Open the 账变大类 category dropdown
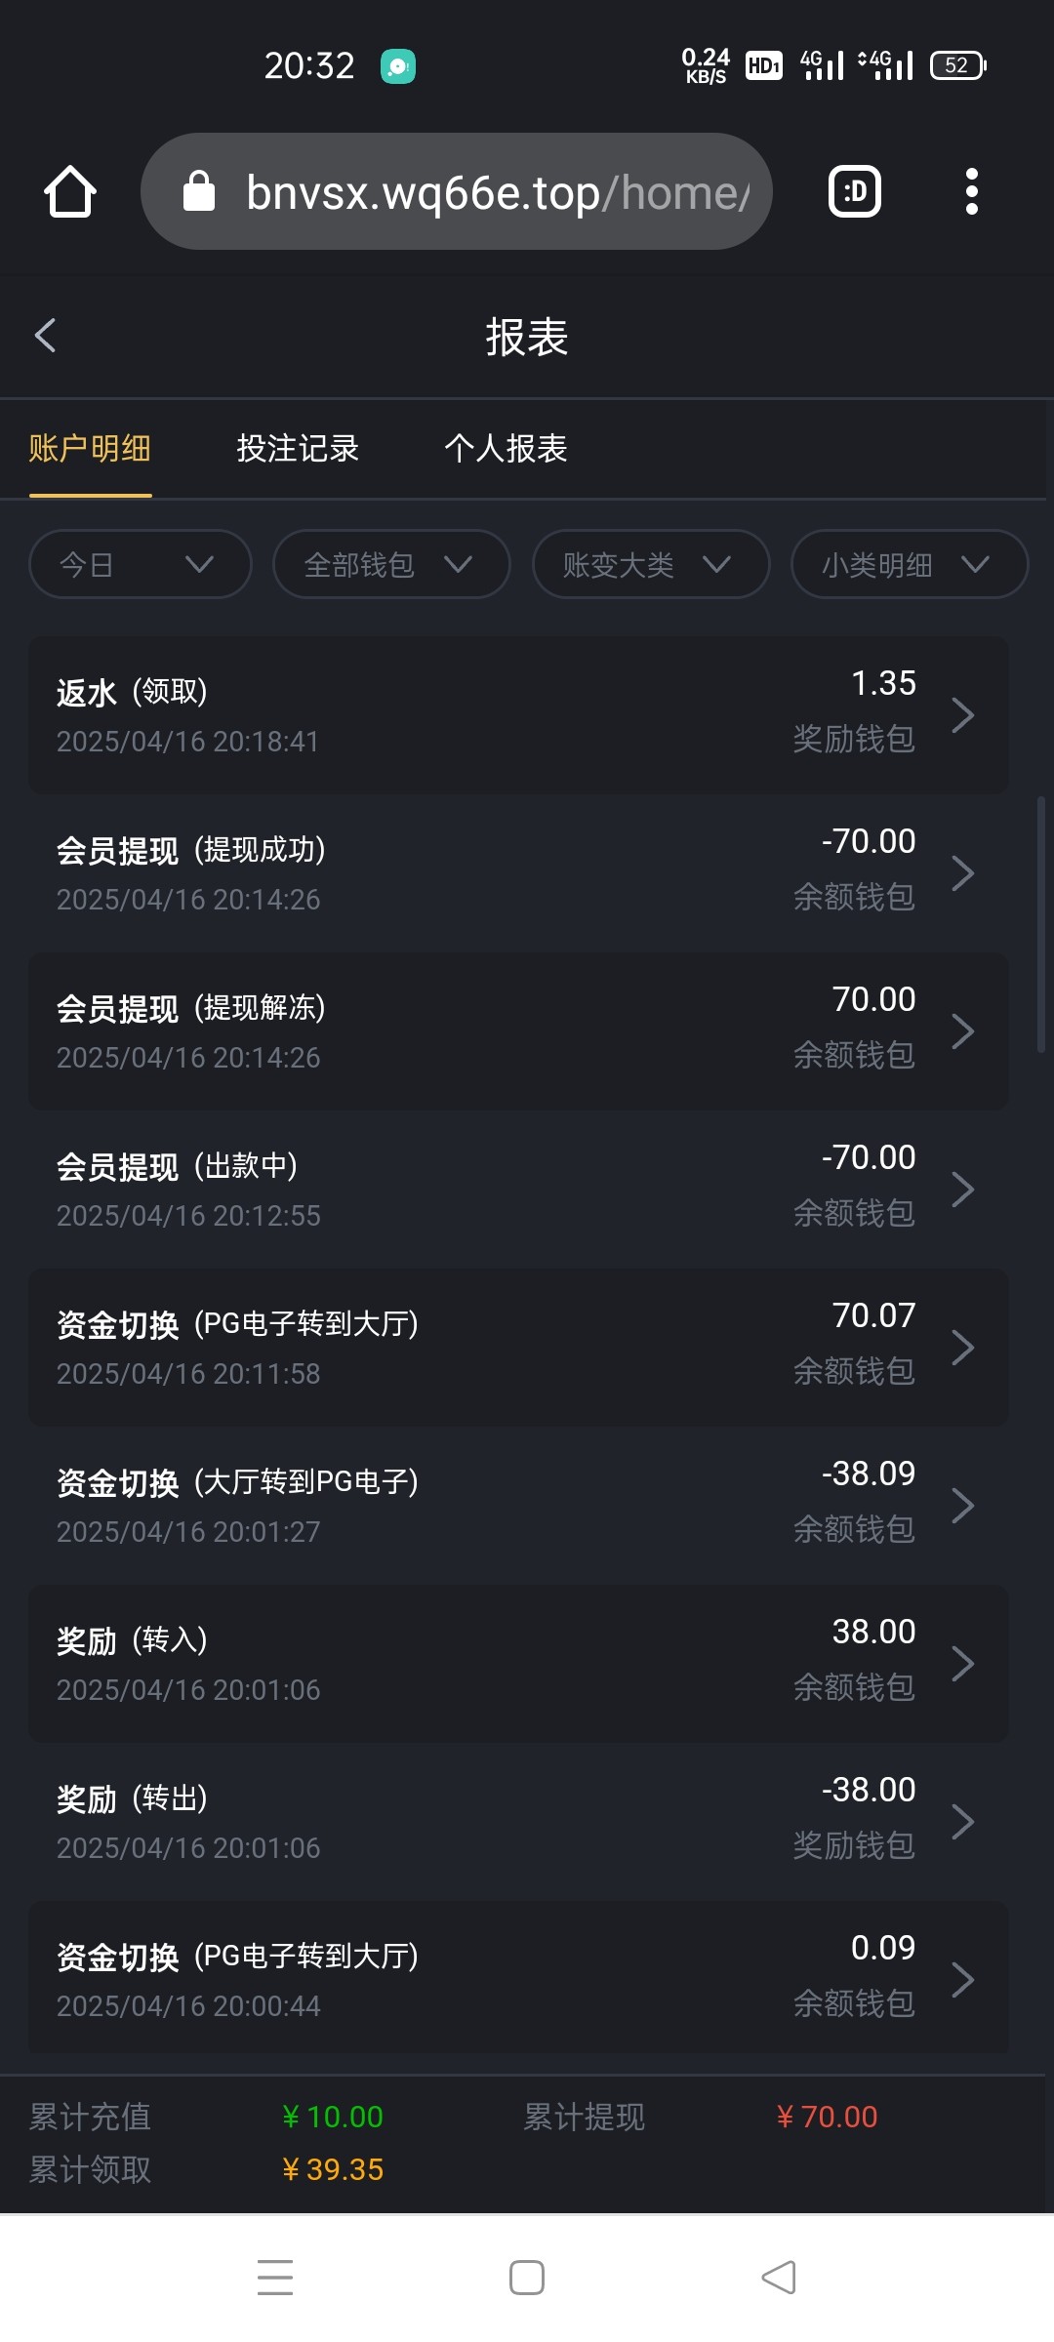Screen dimensions: 1054x2342 [x=651, y=564]
